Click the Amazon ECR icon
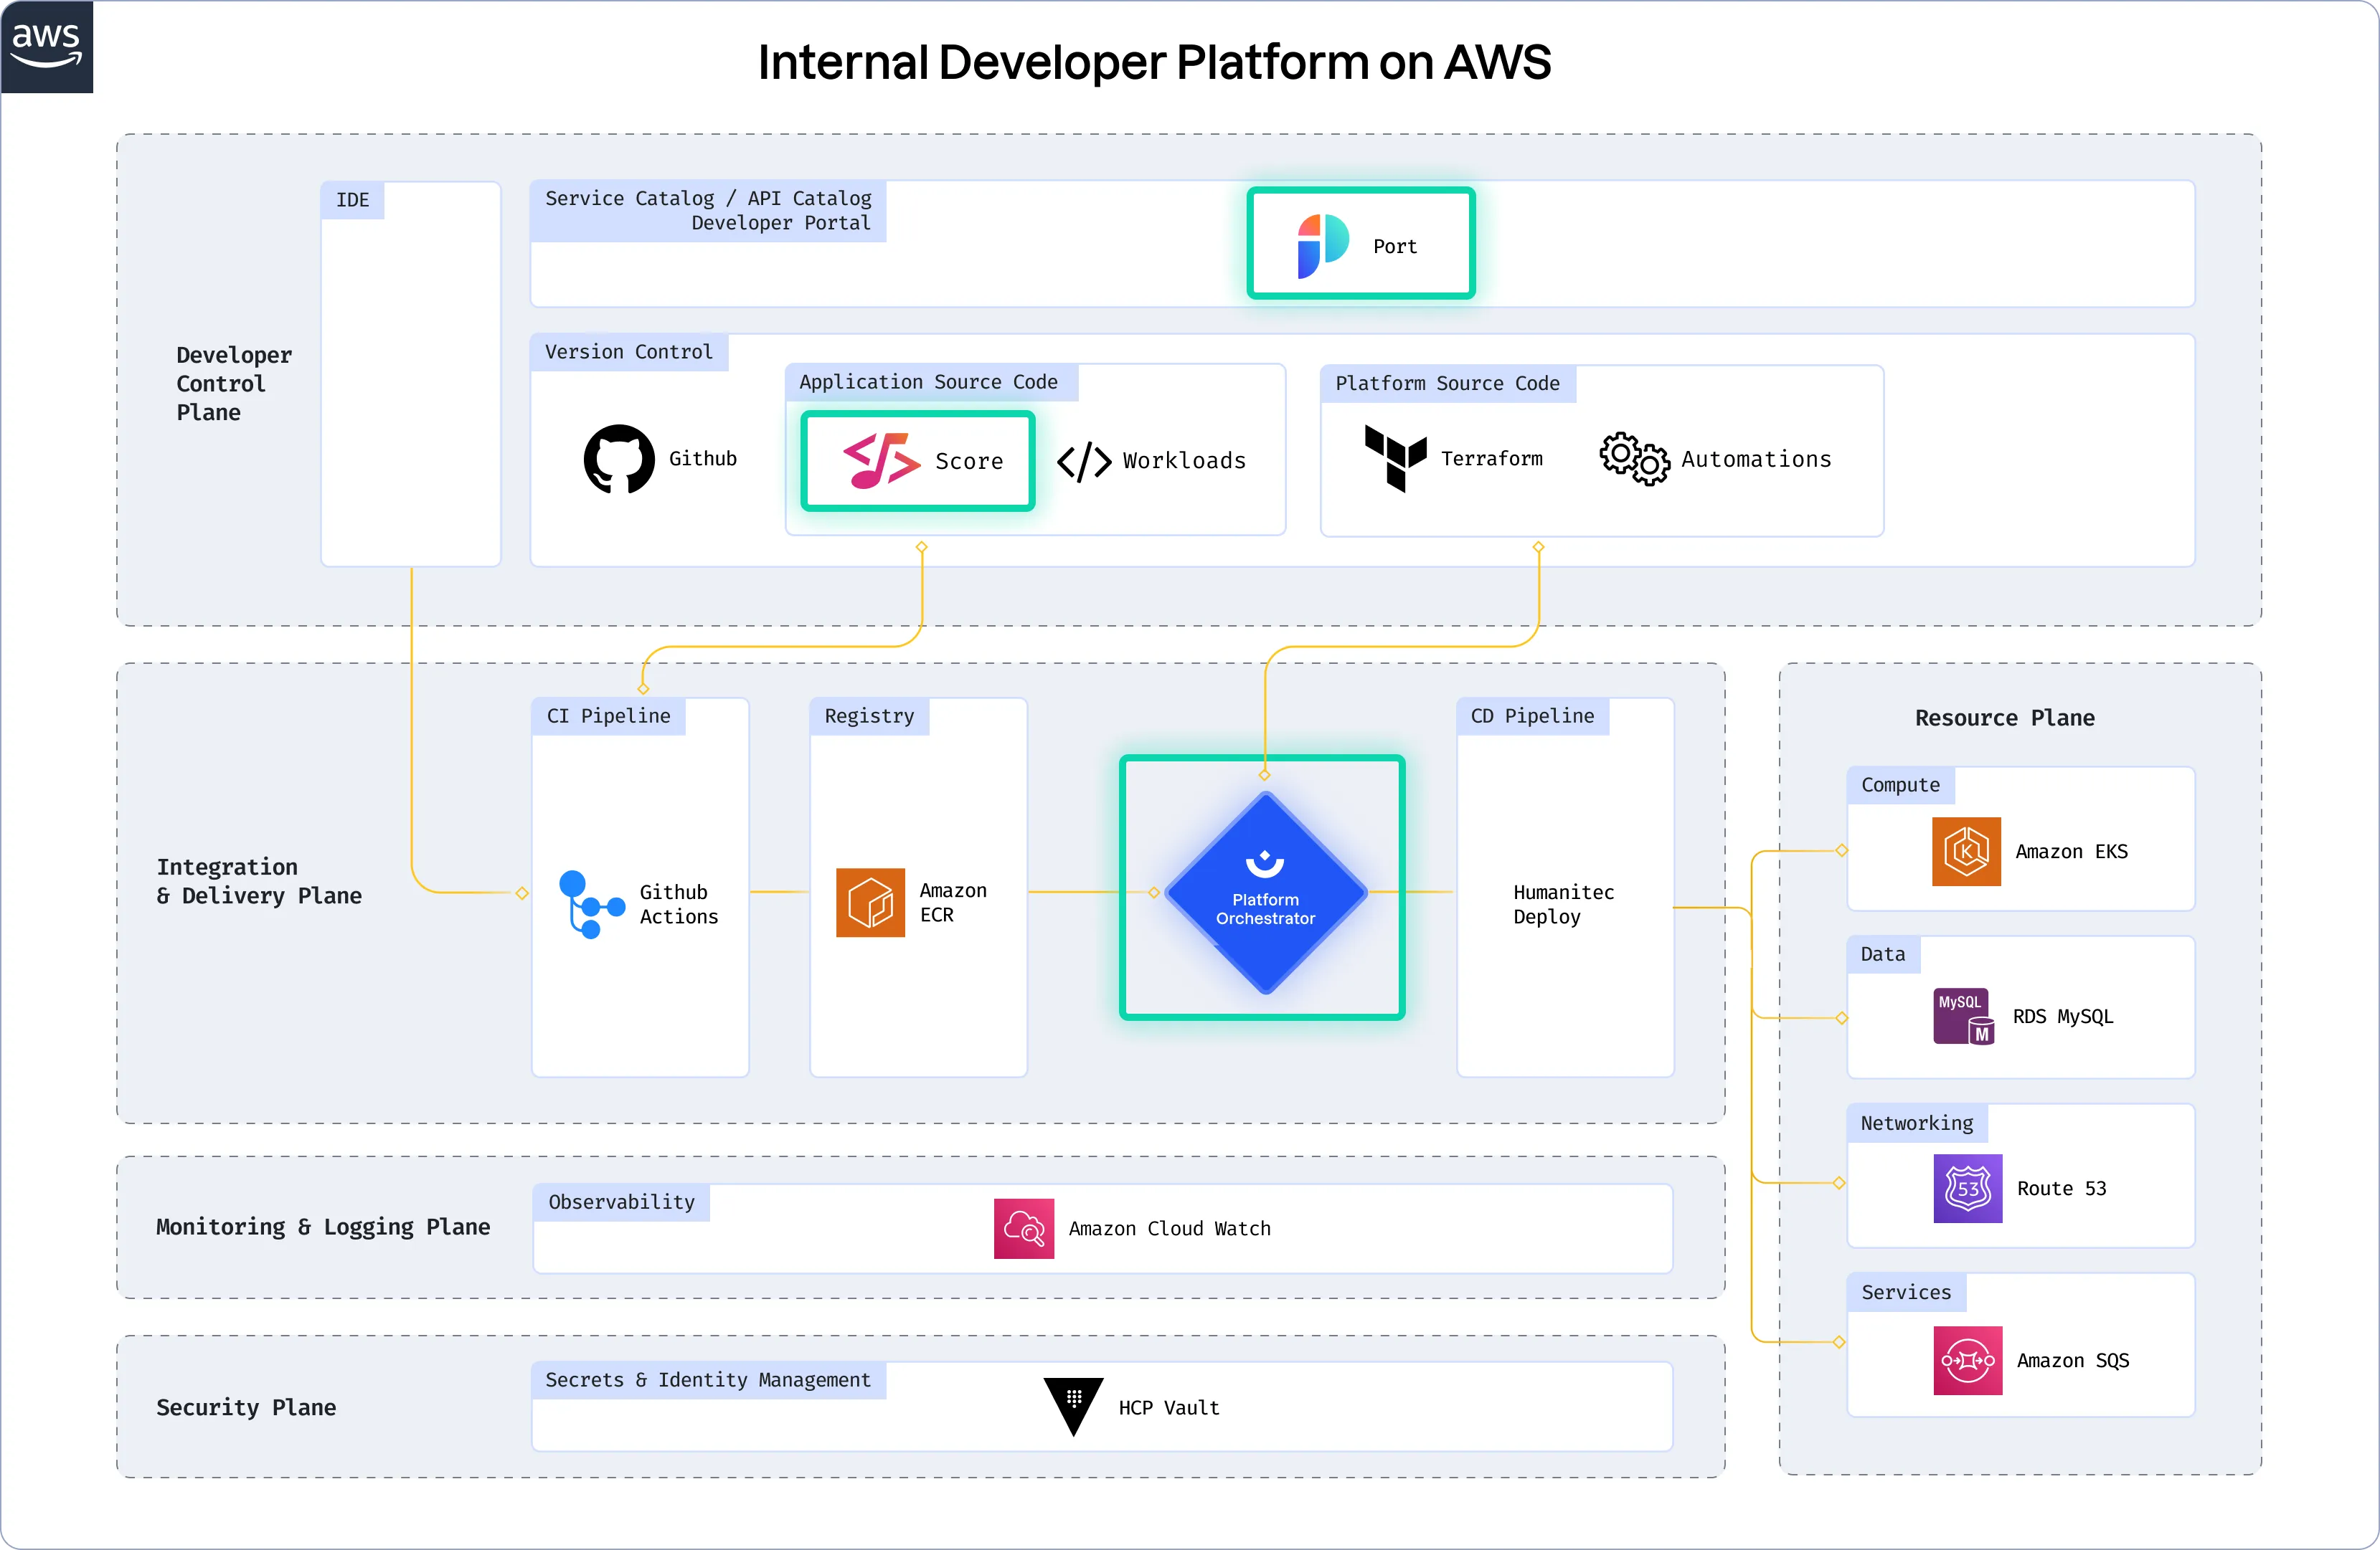The width and height of the screenshot is (2380, 1550). click(x=870, y=903)
